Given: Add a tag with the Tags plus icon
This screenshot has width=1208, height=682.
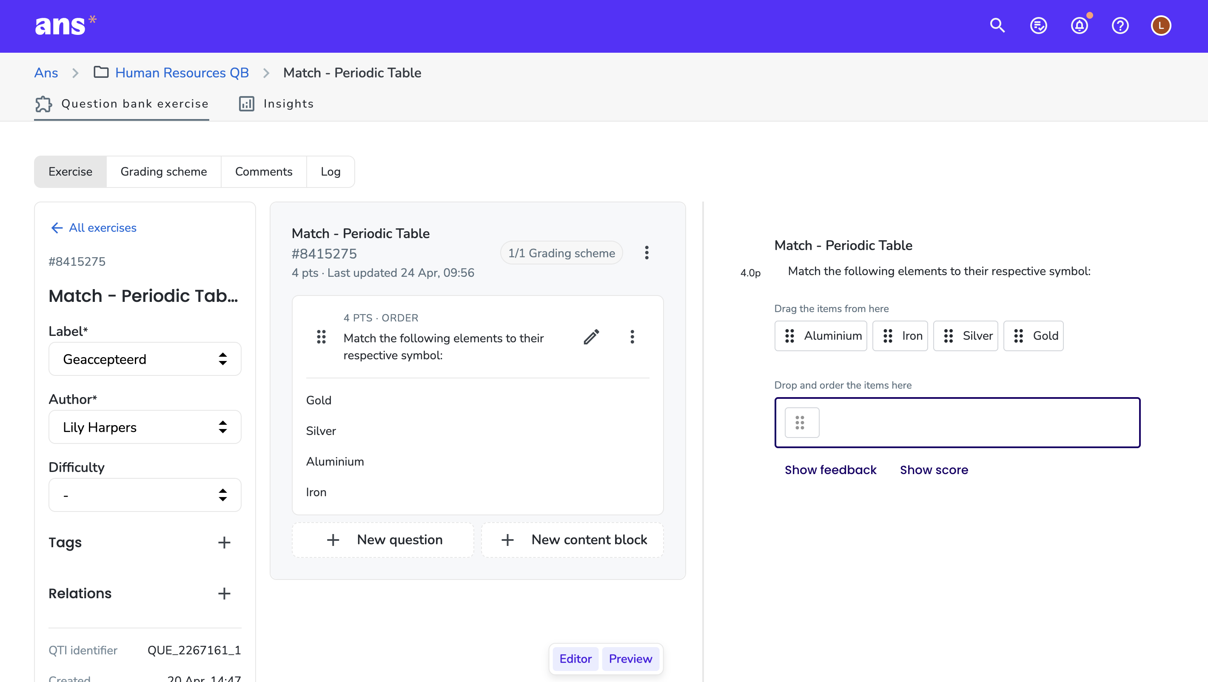Looking at the screenshot, I should tap(224, 542).
